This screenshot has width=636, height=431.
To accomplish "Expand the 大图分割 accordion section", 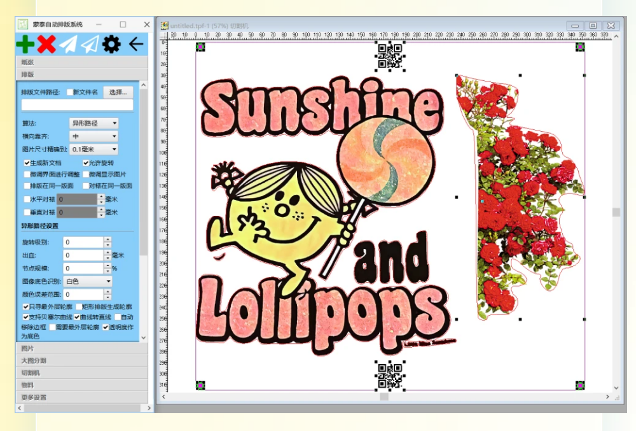I will tap(82, 360).
